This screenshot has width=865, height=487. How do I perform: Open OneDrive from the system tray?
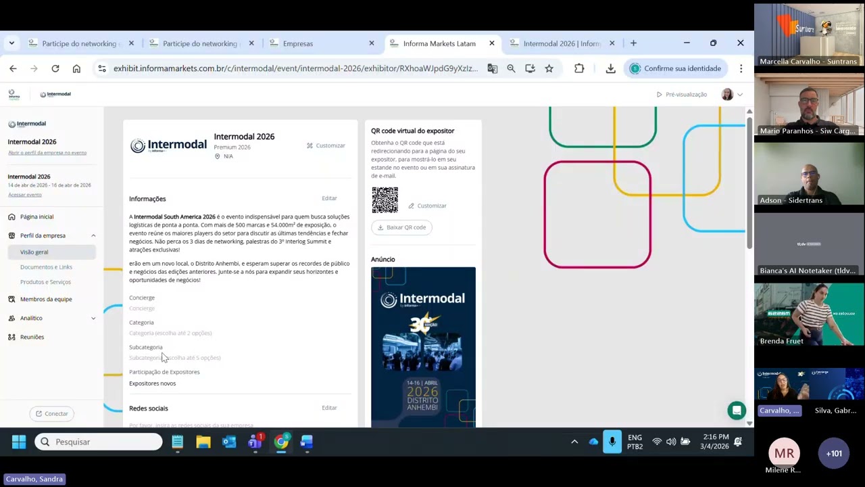point(593,442)
